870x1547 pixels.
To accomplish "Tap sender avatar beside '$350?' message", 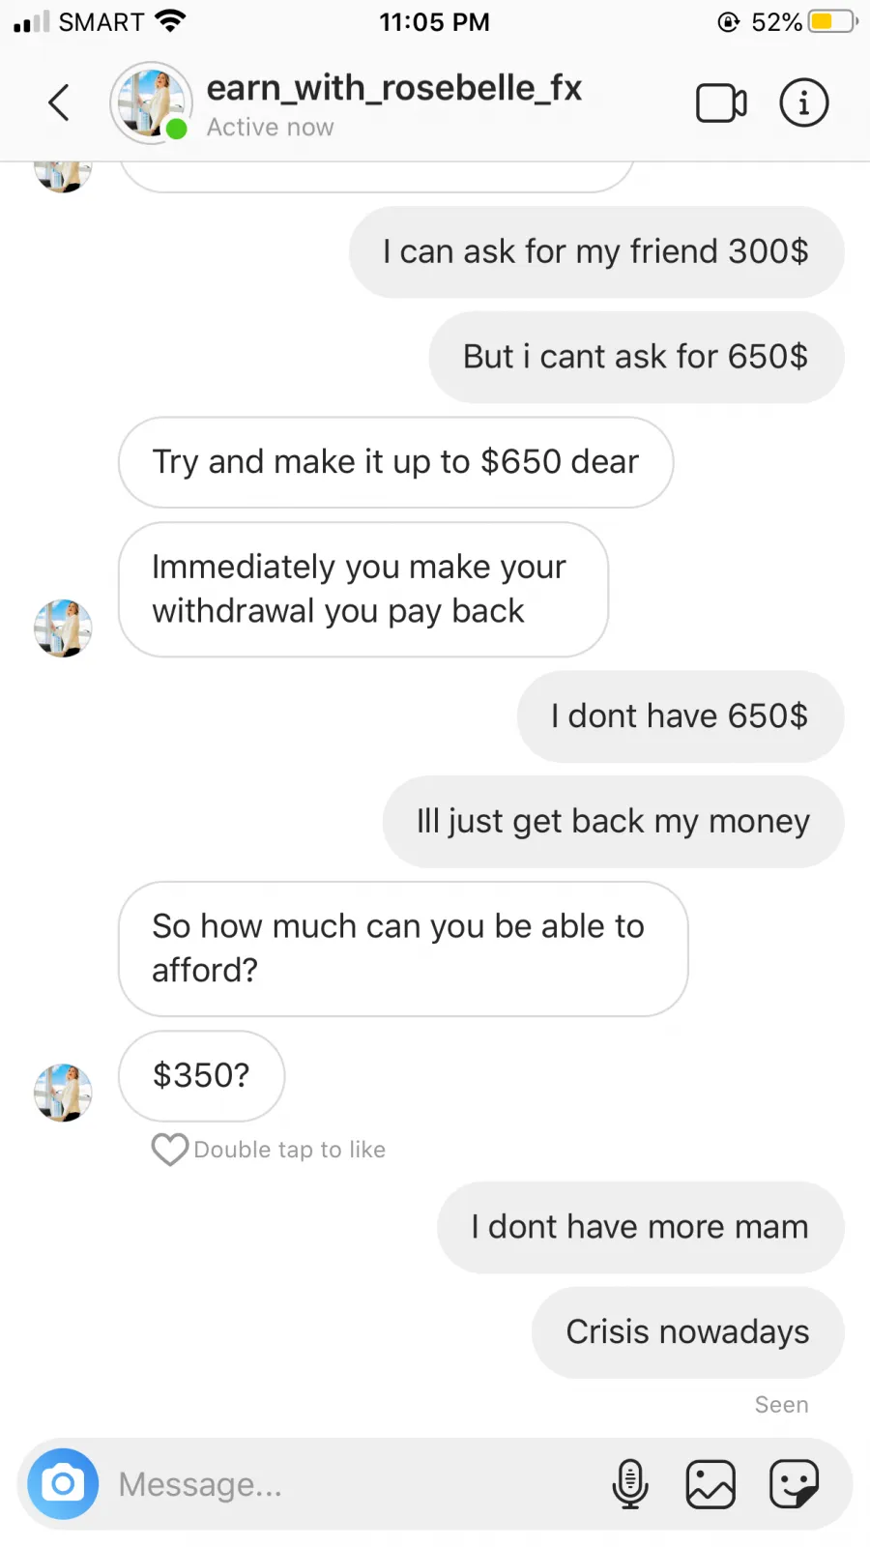I will point(63,1093).
